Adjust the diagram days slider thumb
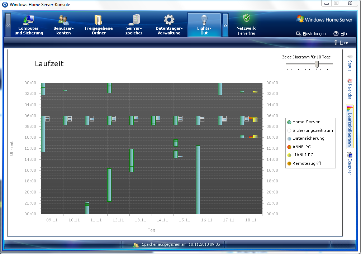 [x=317, y=64]
